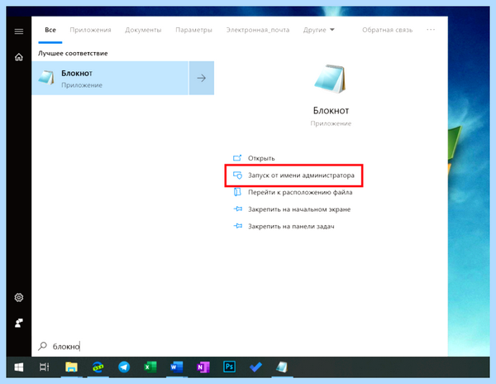Open Task View on the taskbar
The height and width of the screenshot is (384, 496).
tap(45, 367)
